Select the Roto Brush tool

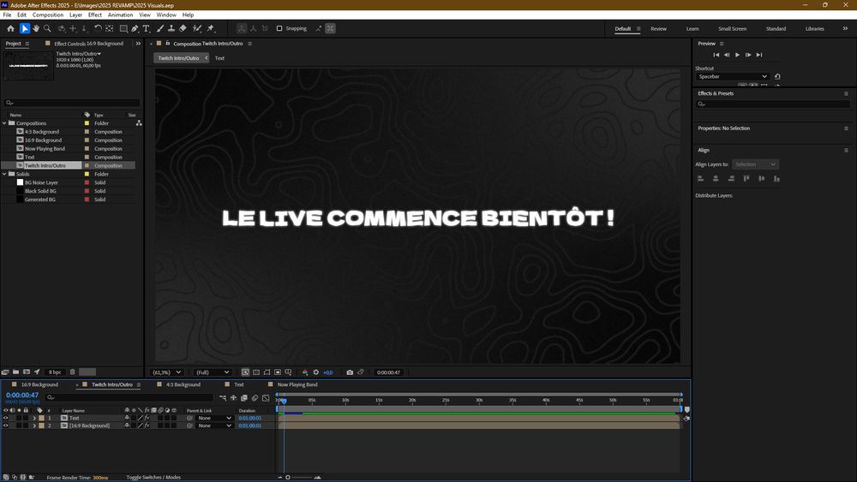tap(197, 28)
